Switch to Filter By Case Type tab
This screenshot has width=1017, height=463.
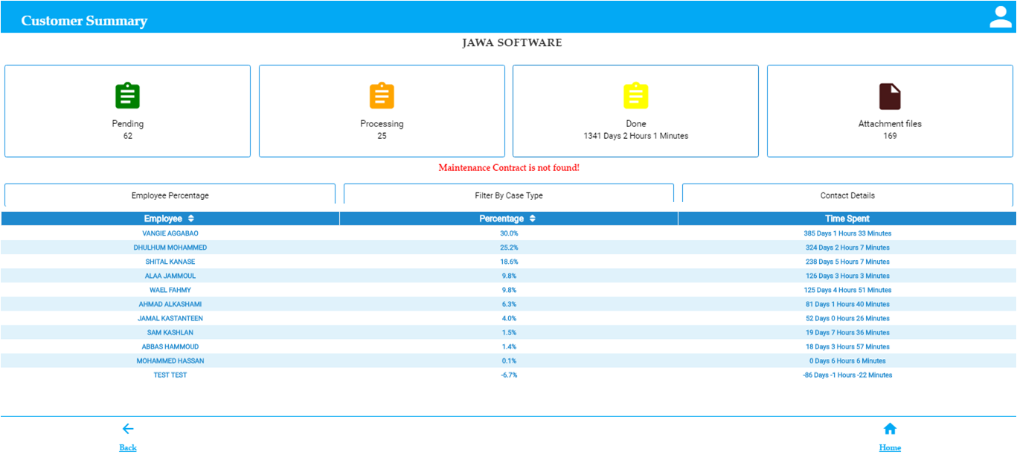(509, 195)
